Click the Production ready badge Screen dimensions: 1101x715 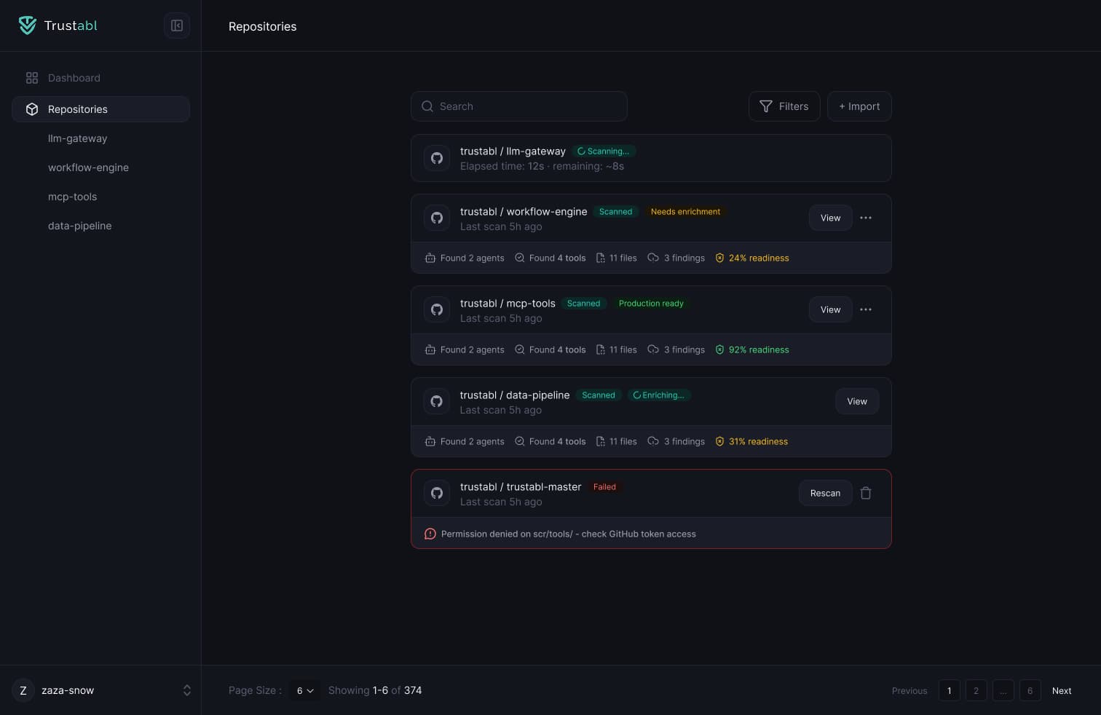tap(651, 304)
